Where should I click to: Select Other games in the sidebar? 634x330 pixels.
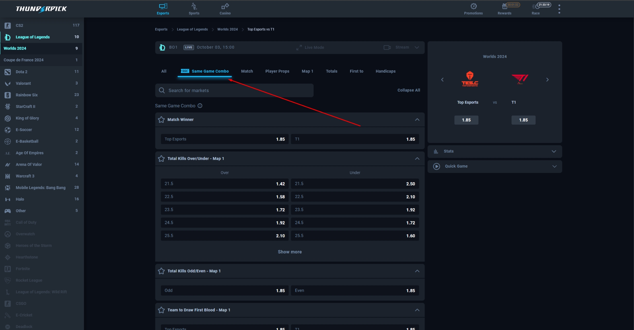point(41,211)
